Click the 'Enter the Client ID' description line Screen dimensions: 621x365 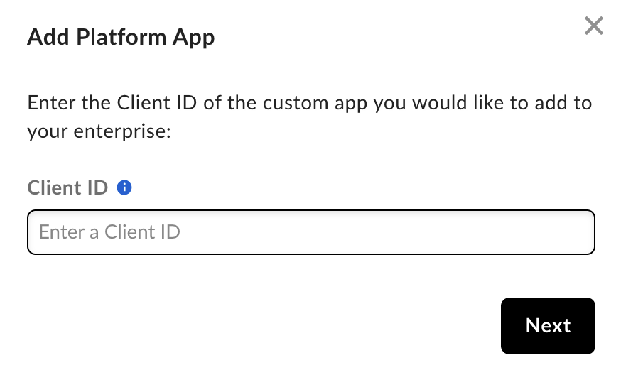click(310, 102)
